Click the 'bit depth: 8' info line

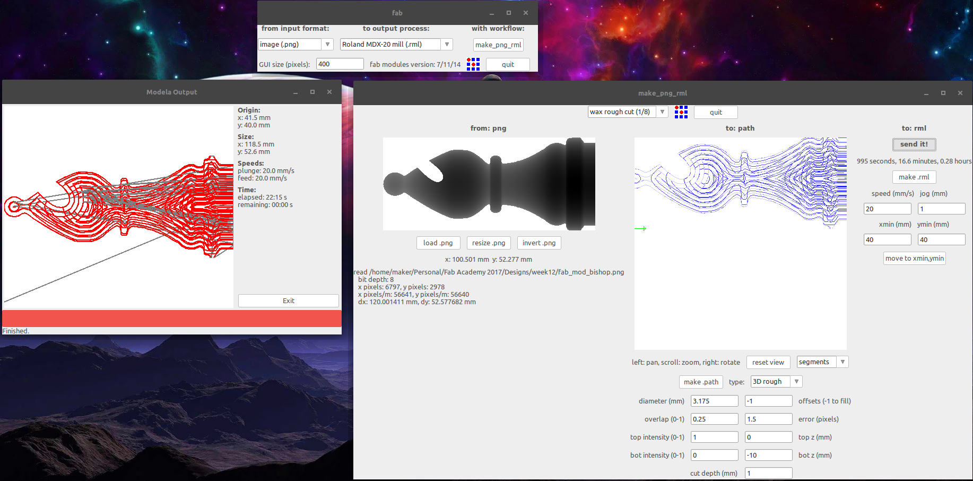point(376,280)
